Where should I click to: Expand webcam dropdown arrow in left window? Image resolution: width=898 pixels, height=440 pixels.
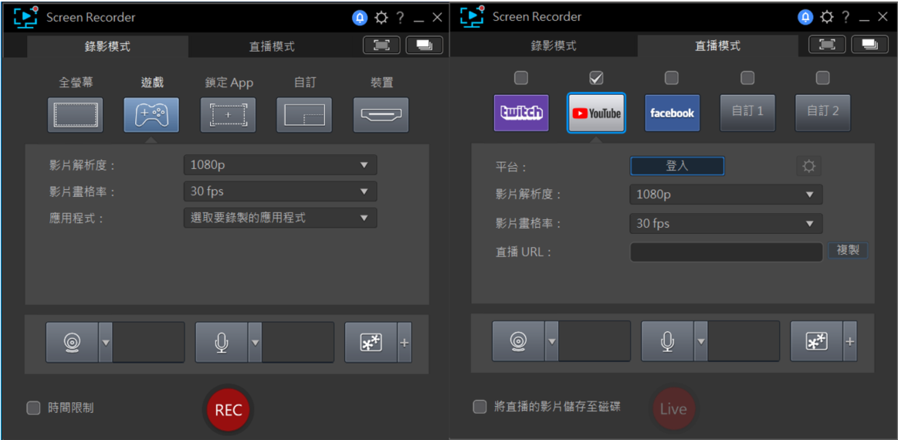[x=105, y=342]
